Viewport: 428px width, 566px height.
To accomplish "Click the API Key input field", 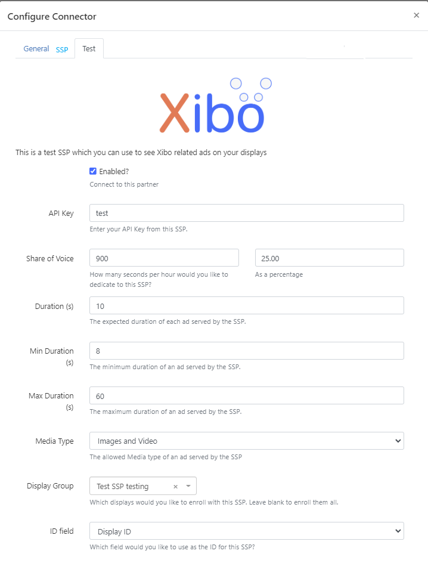I will (246, 213).
